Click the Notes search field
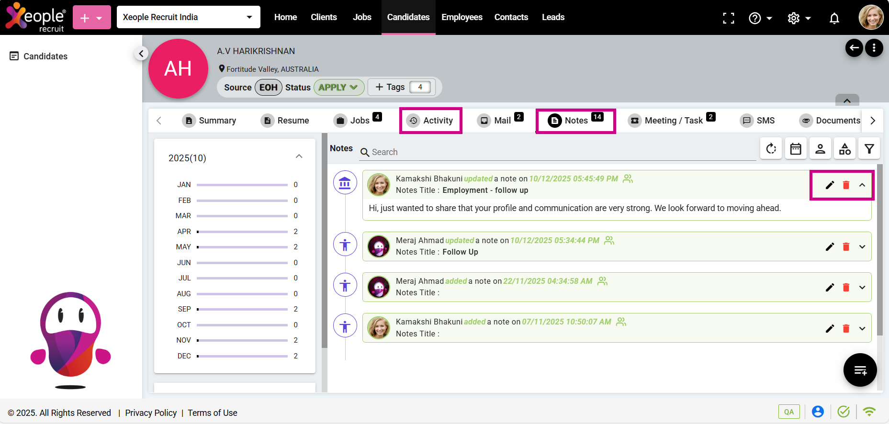Screen dimensions: 889x424 click(x=560, y=152)
